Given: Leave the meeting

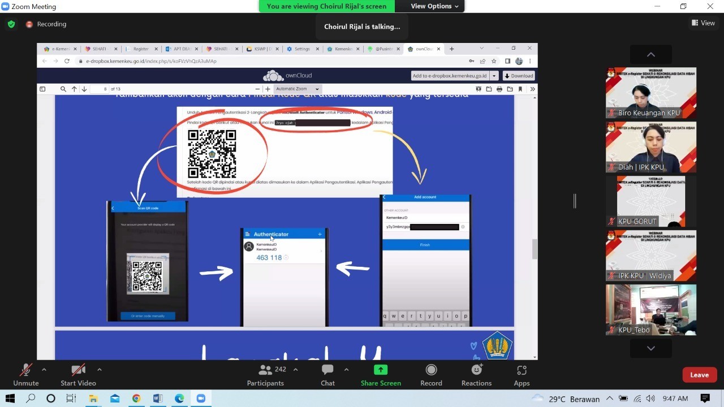Looking at the screenshot, I should click(699, 375).
